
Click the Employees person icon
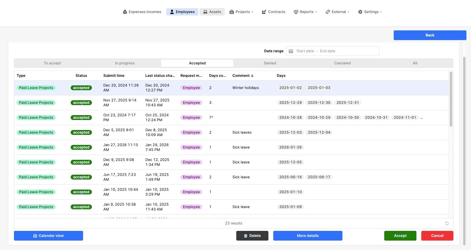(x=172, y=12)
